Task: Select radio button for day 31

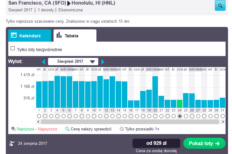Action: (x=223, y=116)
